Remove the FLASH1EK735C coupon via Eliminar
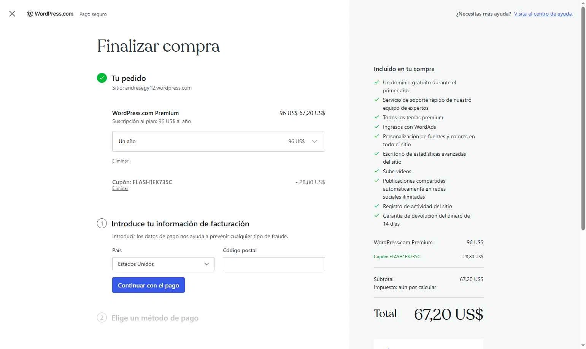Image resolution: width=586 pixels, height=349 pixels. (120, 188)
